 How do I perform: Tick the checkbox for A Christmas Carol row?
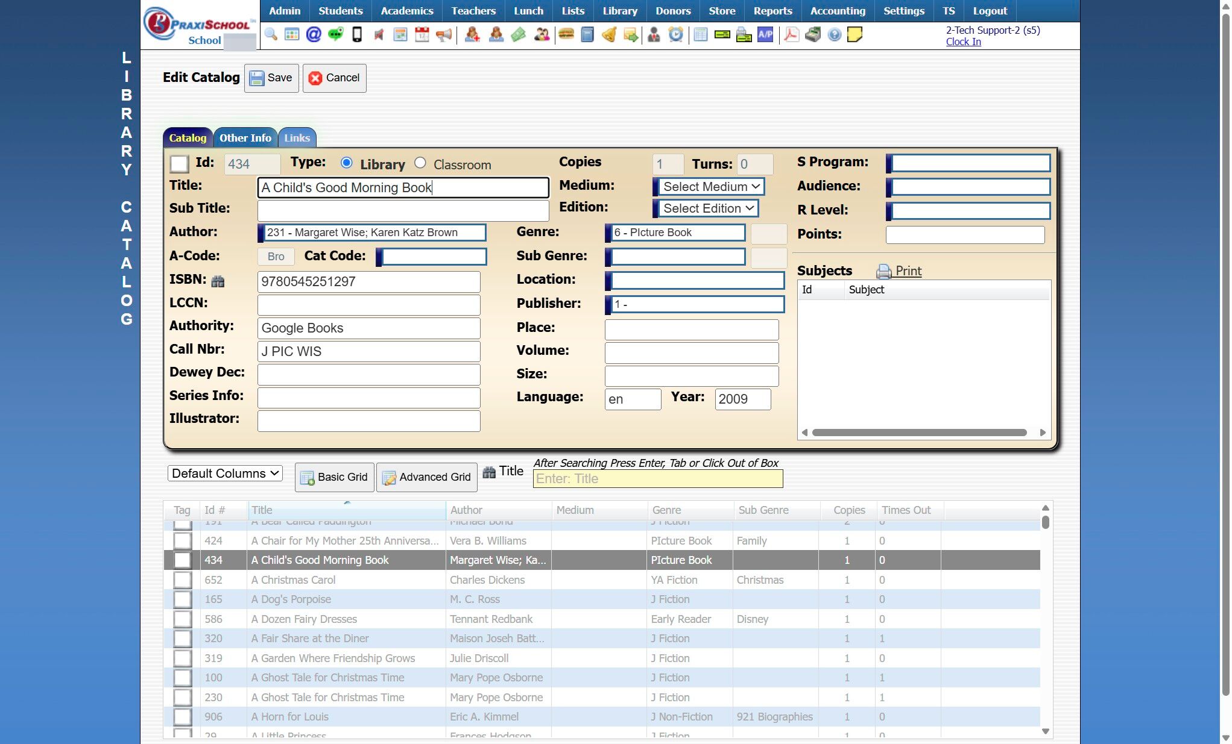(182, 580)
